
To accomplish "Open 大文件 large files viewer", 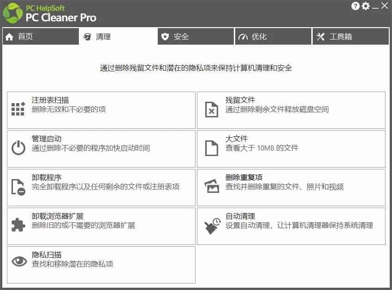I will click(x=291, y=149).
